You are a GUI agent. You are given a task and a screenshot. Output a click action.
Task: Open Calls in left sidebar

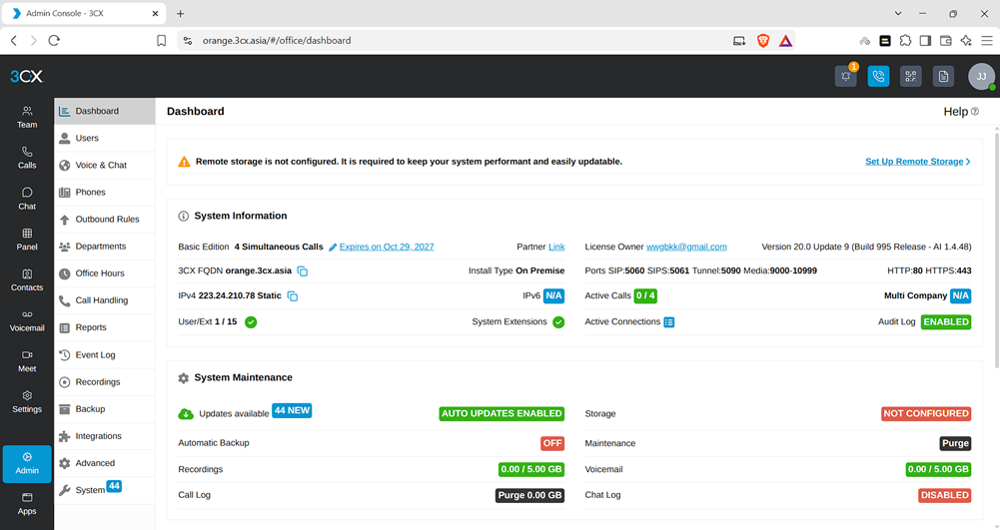pos(27,158)
